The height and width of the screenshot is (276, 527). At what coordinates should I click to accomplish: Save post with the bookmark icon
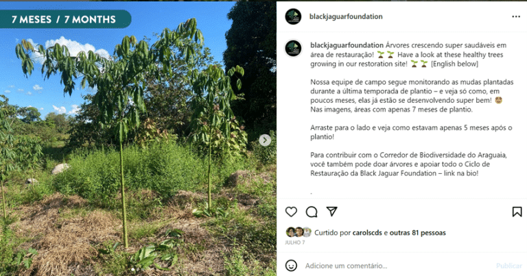(517, 212)
